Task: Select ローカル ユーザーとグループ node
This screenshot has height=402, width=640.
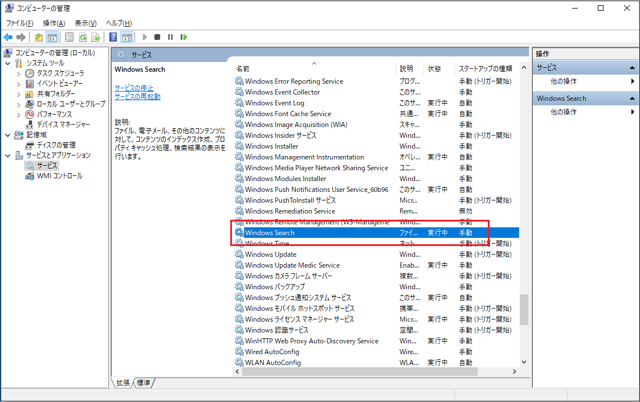Action: [x=71, y=104]
